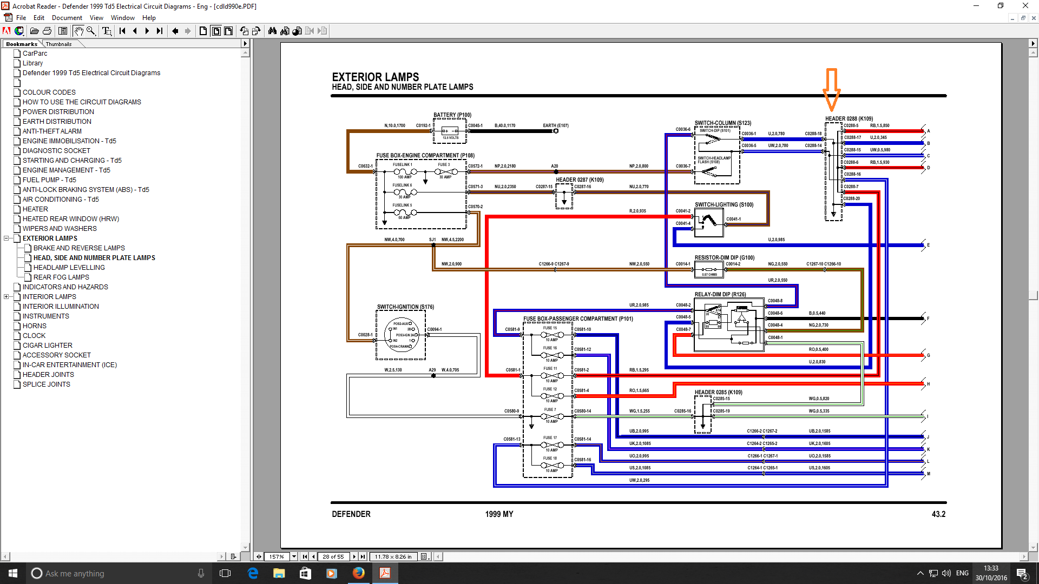This screenshot has width=1039, height=584.
Task: Click page number field 28 of 55
Action: (333, 556)
